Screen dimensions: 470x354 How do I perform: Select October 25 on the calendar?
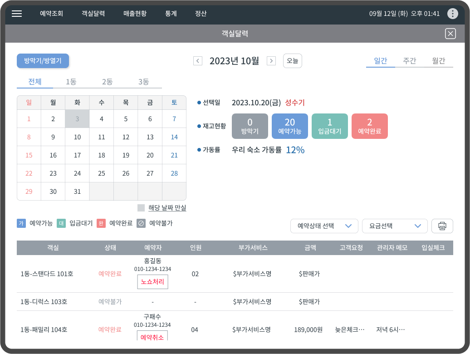pos(102,173)
